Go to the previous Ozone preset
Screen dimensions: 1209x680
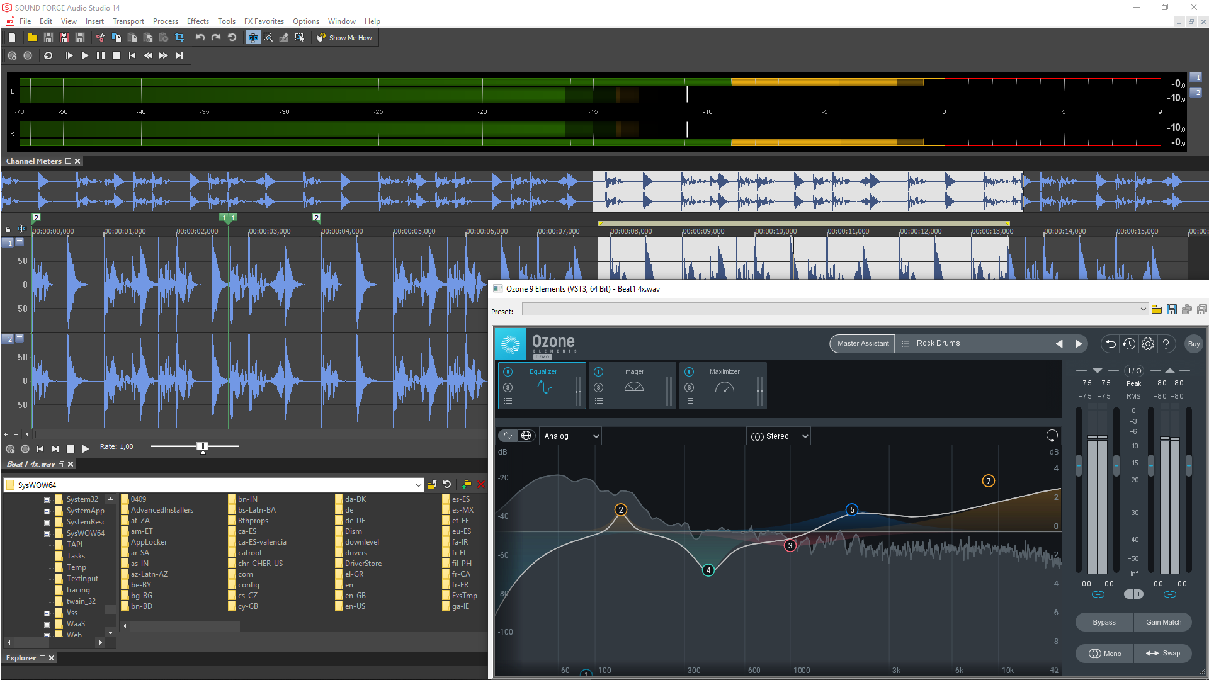tap(1059, 344)
